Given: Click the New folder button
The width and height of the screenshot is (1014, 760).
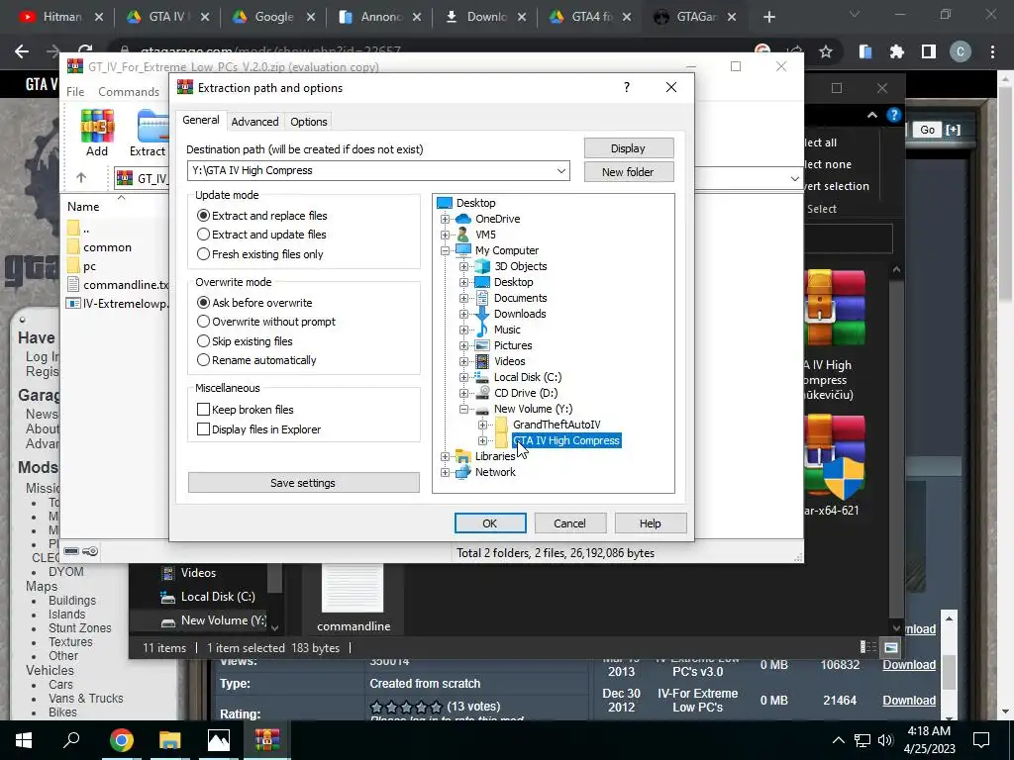Looking at the screenshot, I should coord(629,172).
